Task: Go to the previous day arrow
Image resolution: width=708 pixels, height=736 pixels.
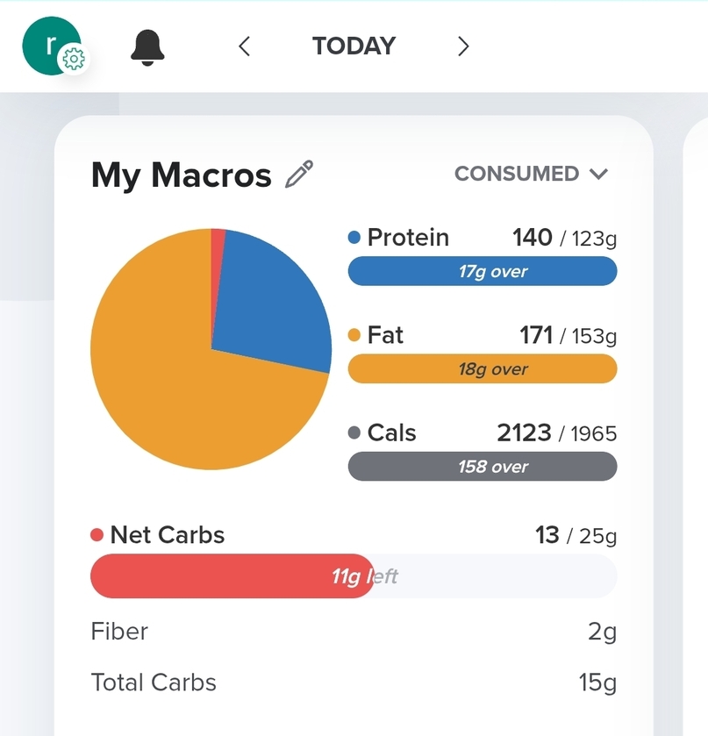Action: click(x=245, y=46)
